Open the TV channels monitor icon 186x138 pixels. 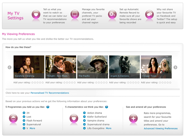tap(75, 14)
